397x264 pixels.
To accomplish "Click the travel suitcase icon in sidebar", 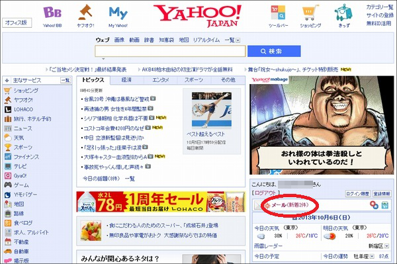I will [8, 119].
